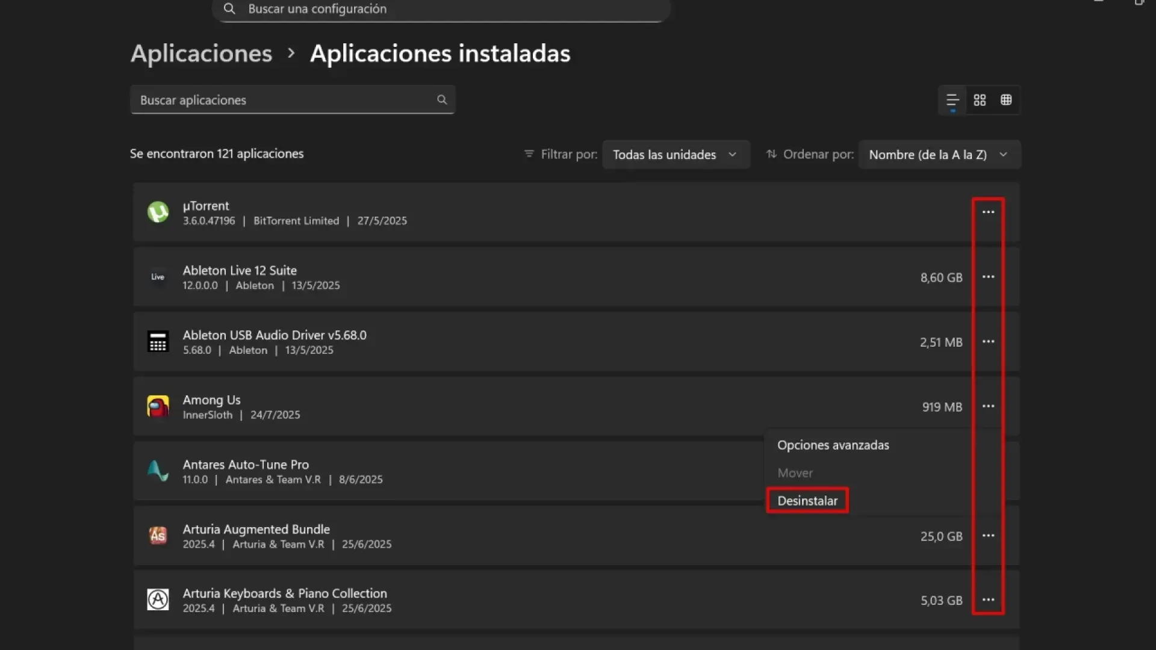The image size is (1156, 650).
Task: Switch to grid view layout
Action: 1006,100
